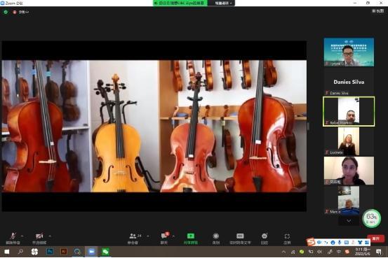Click the red recording indicator at top-left

(14, 12)
